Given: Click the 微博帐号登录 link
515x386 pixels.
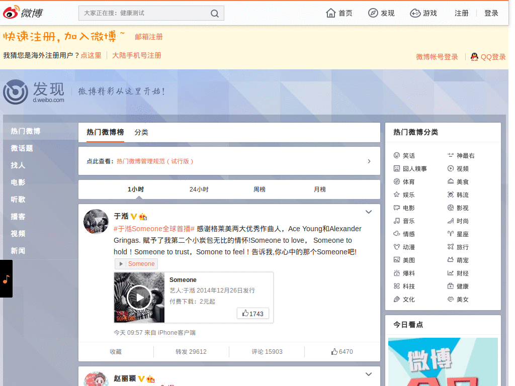Looking at the screenshot, I should (x=437, y=57).
